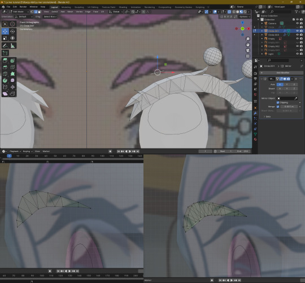
Task: Select the Smooth tool
Action: click(x=12, y=80)
